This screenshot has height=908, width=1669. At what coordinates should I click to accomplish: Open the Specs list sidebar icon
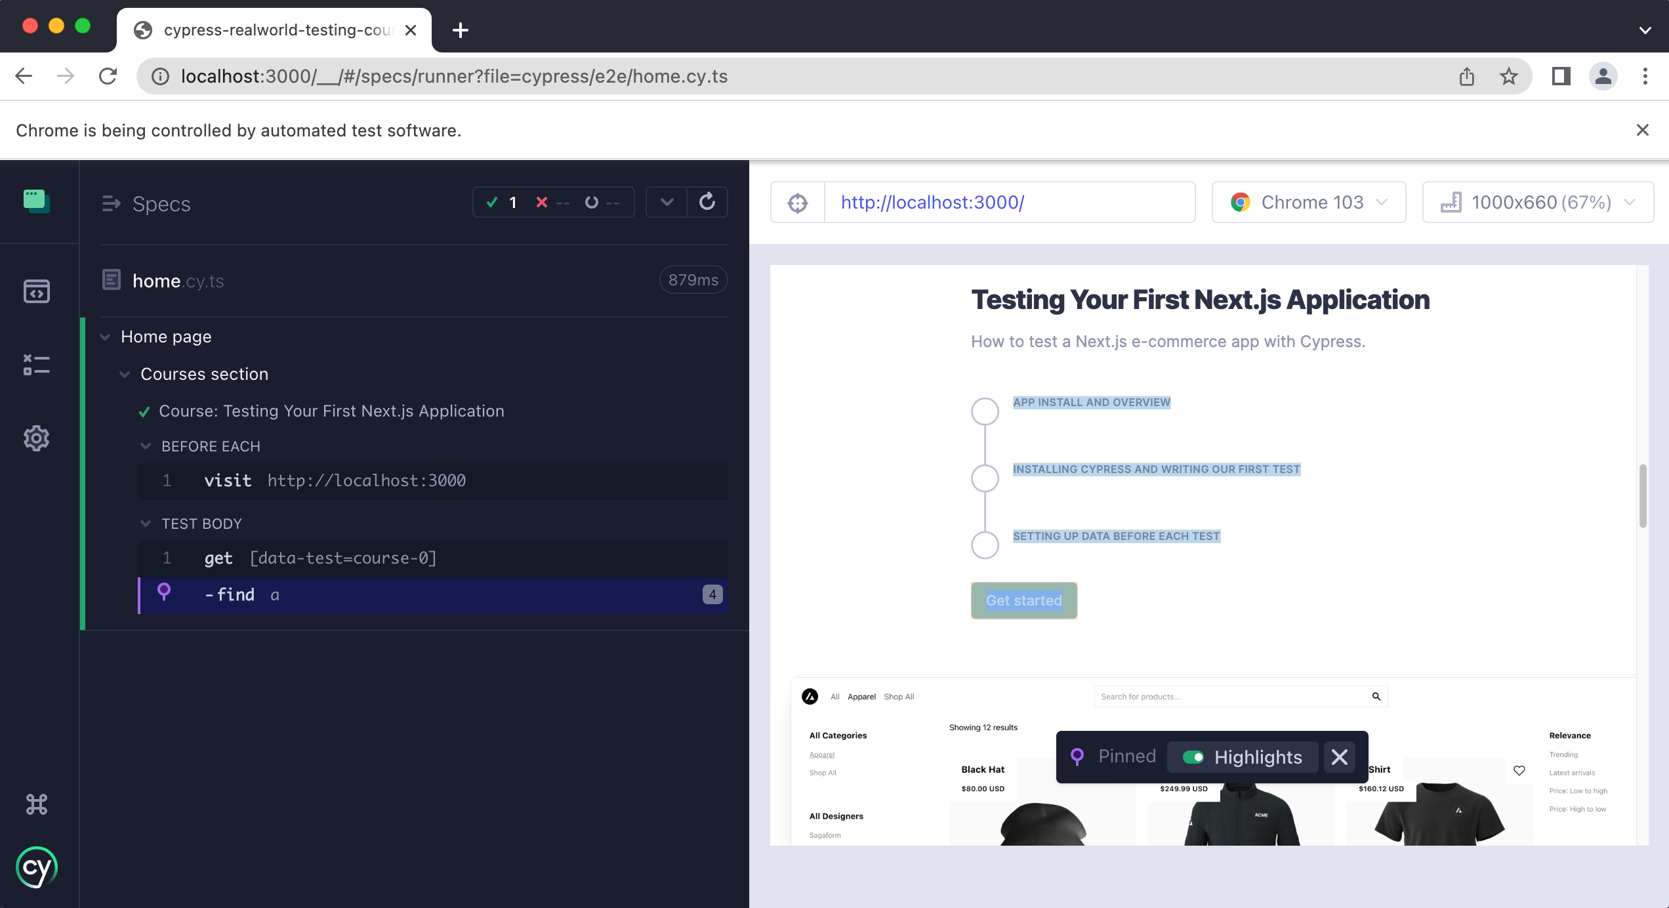pyautogui.click(x=37, y=291)
